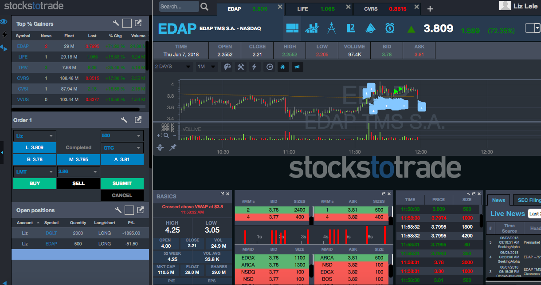This screenshot has width=541, height=285.
Task: Open the Level 2 icon
Action: [x=351, y=28]
